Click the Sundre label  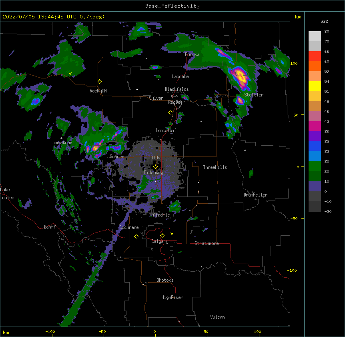[x=117, y=156]
